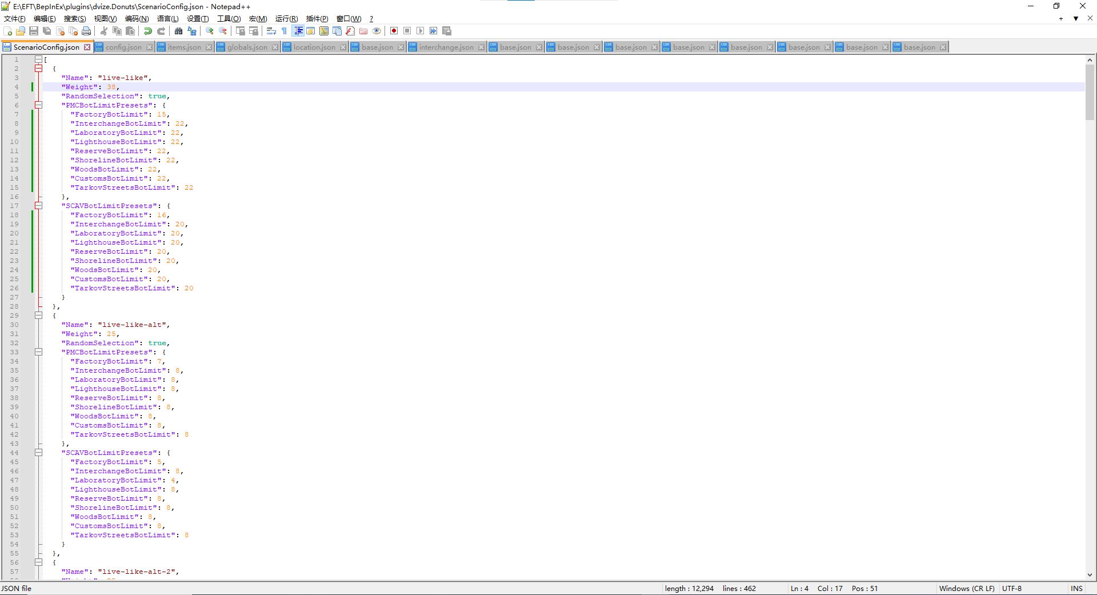Toggle the Indent Guide toolbar button
Screen dimensions: 1097x595
click(298, 31)
